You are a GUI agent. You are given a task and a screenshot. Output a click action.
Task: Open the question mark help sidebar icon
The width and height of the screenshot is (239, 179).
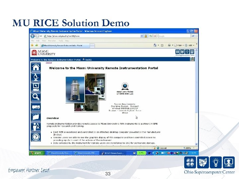click(36, 137)
